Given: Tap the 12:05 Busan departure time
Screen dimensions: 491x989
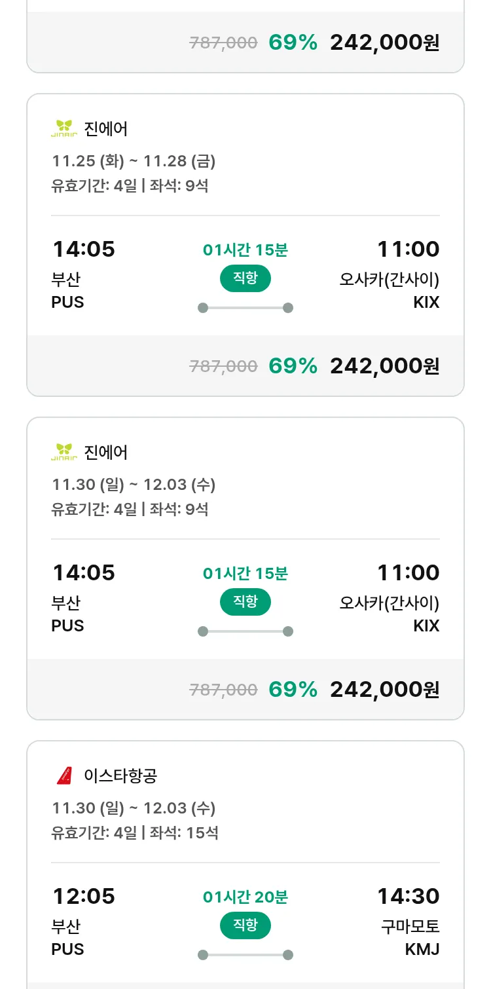Looking at the screenshot, I should point(83,896).
